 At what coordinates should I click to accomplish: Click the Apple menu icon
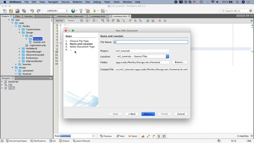5,2
